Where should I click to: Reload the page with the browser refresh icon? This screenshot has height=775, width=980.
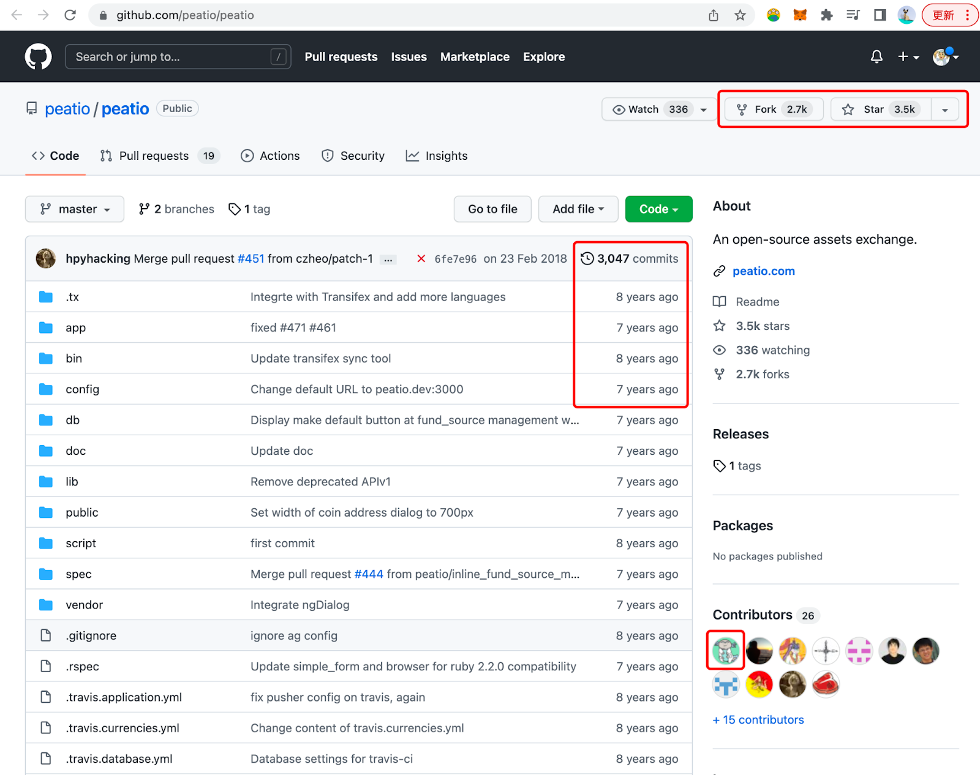(x=70, y=15)
